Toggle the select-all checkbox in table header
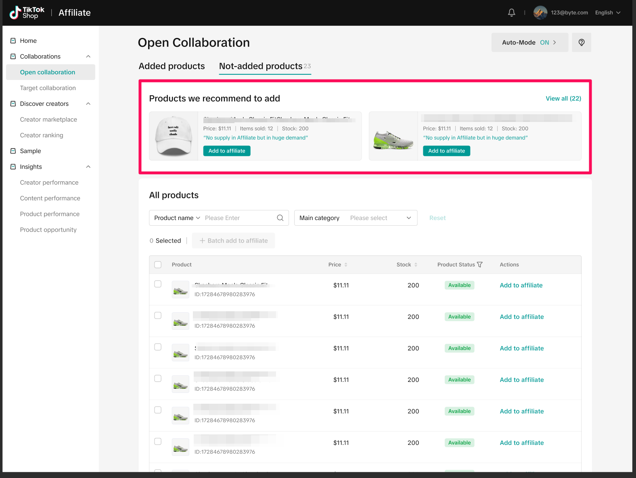The width and height of the screenshot is (636, 478). click(x=158, y=265)
